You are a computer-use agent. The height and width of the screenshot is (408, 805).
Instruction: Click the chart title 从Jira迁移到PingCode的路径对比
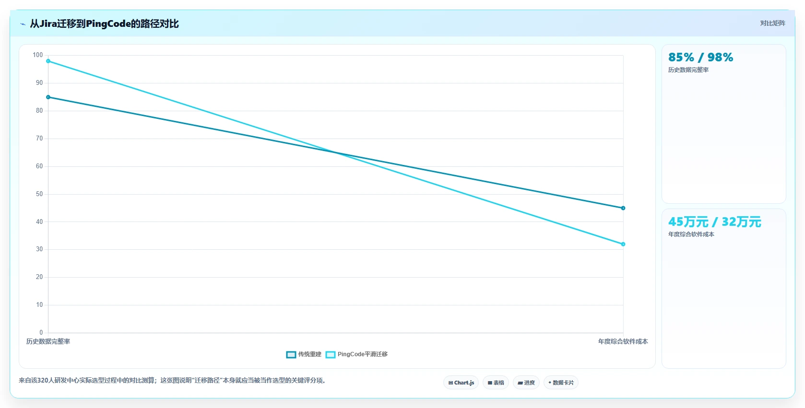pyautogui.click(x=105, y=24)
